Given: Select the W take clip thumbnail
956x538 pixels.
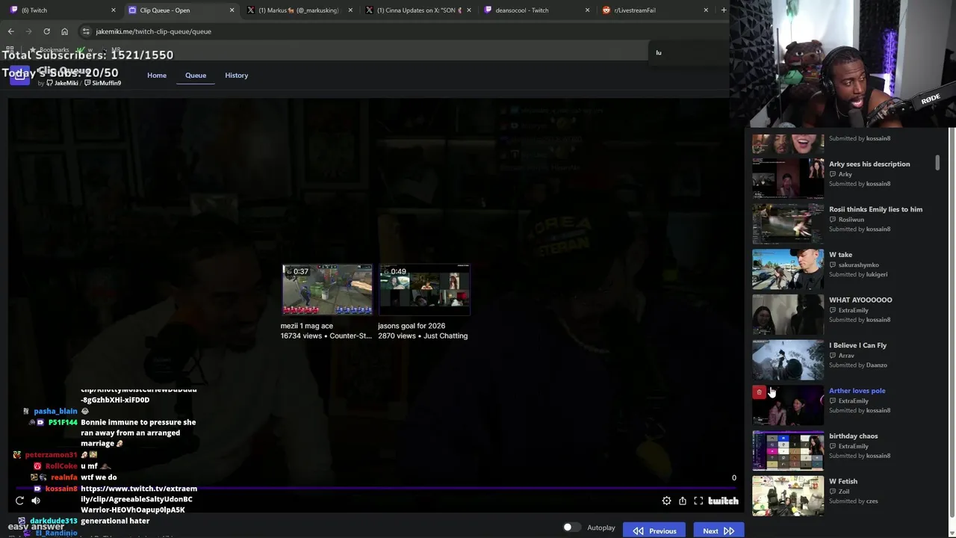Looking at the screenshot, I should (x=788, y=269).
